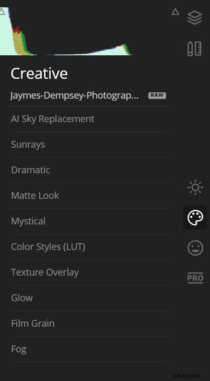Toggle shadow clipping triangle at histogram left
Viewport: 210px width, 381px height.
click(x=2, y=11)
